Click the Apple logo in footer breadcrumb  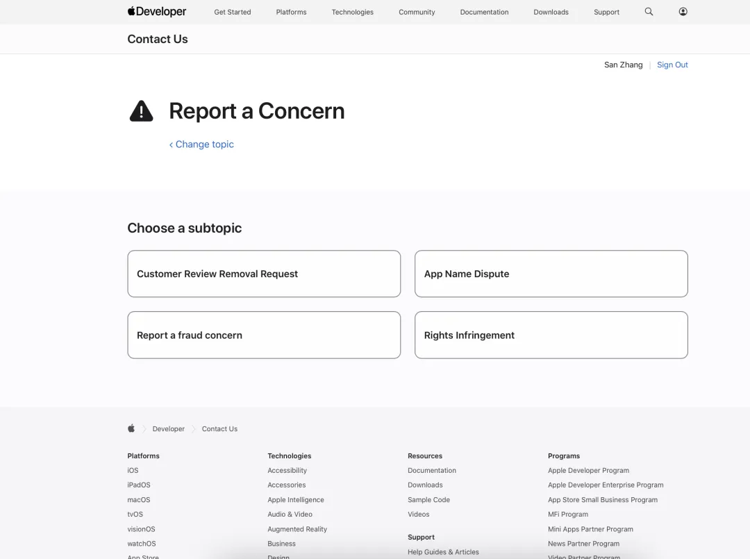click(131, 428)
